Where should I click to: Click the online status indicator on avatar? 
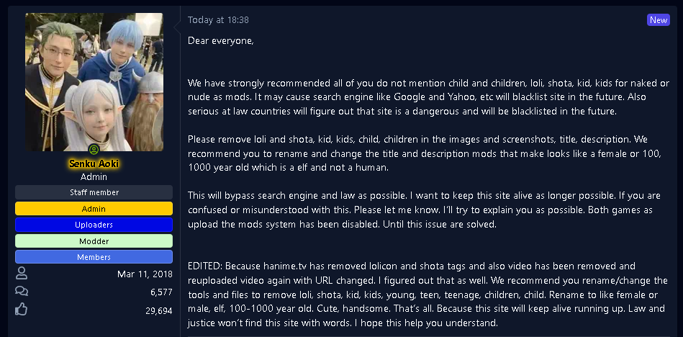[94, 149]
